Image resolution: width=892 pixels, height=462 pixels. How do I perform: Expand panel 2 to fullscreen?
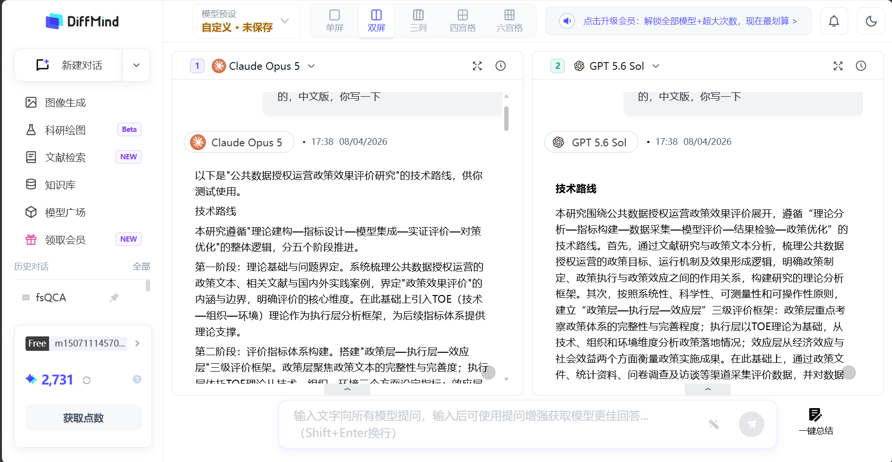tap(838, 66)
